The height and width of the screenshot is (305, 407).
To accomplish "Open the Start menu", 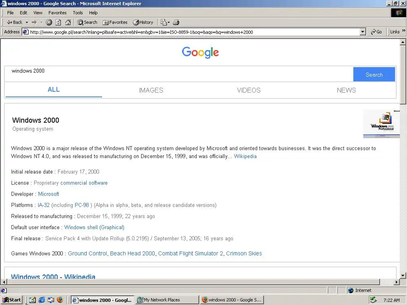I will 12,300.
